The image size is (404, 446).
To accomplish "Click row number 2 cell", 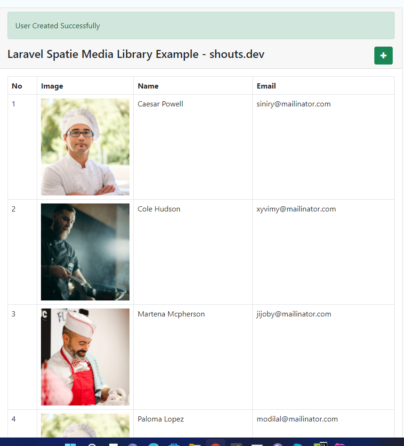I will tap(22, 251).
